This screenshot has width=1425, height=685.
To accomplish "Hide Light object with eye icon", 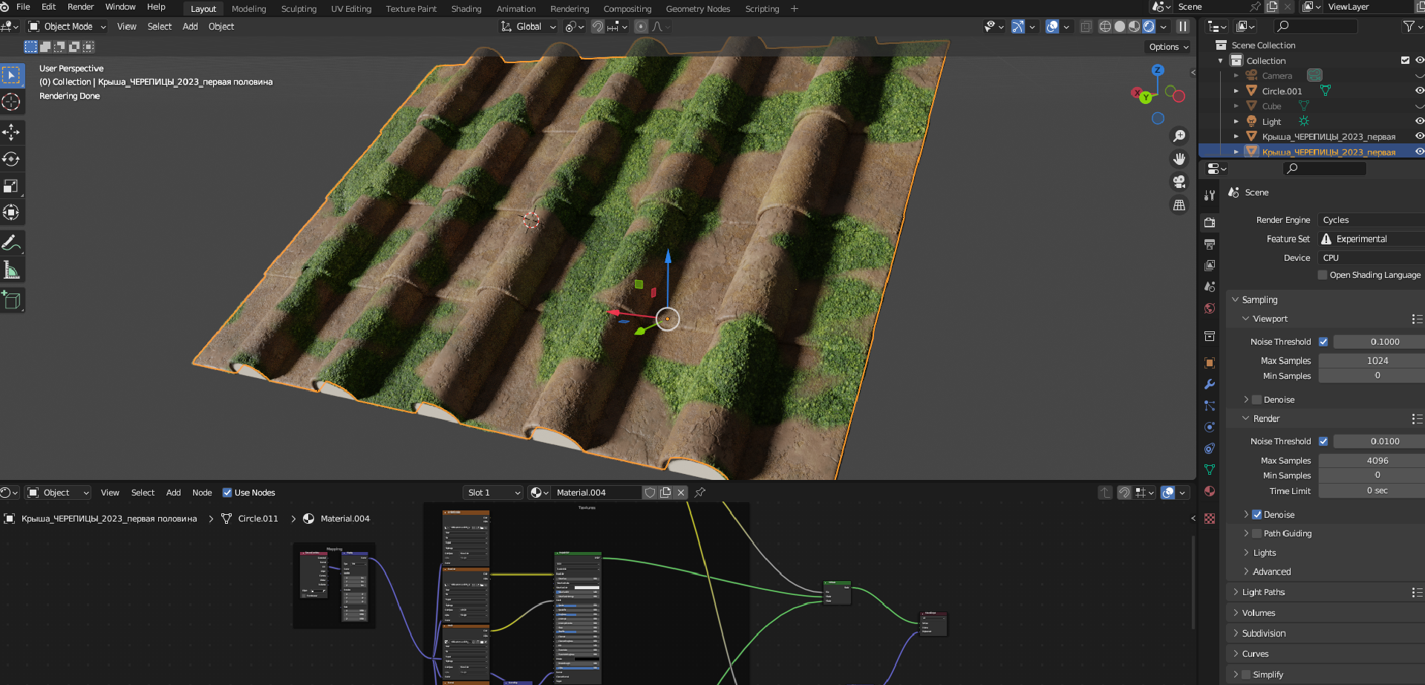I will tap(1419, 121).
